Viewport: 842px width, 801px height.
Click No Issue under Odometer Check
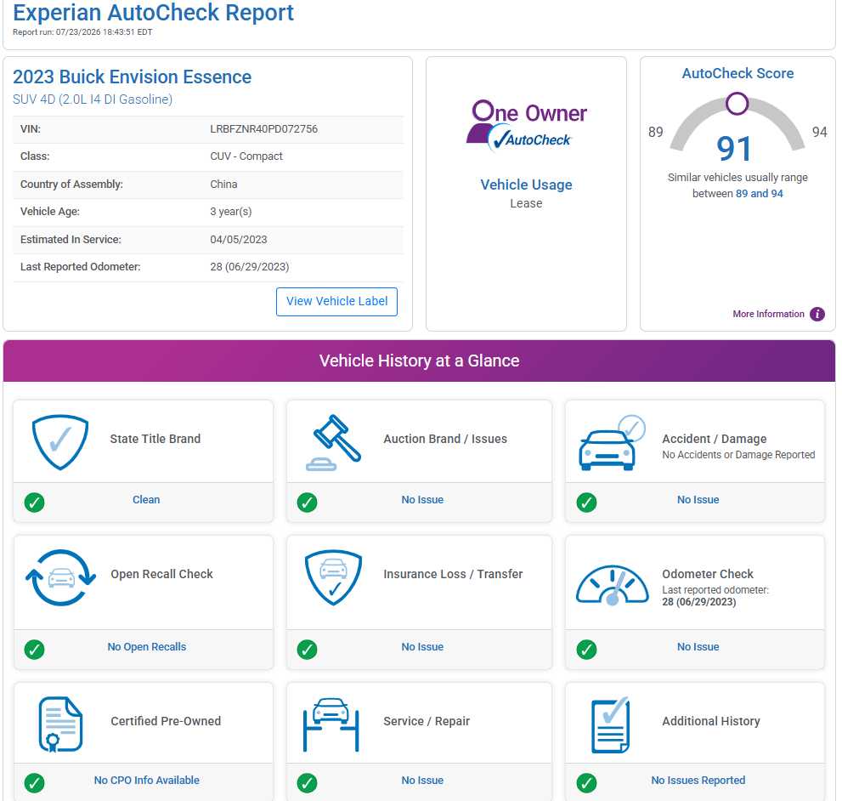click(x=698, y=647)
